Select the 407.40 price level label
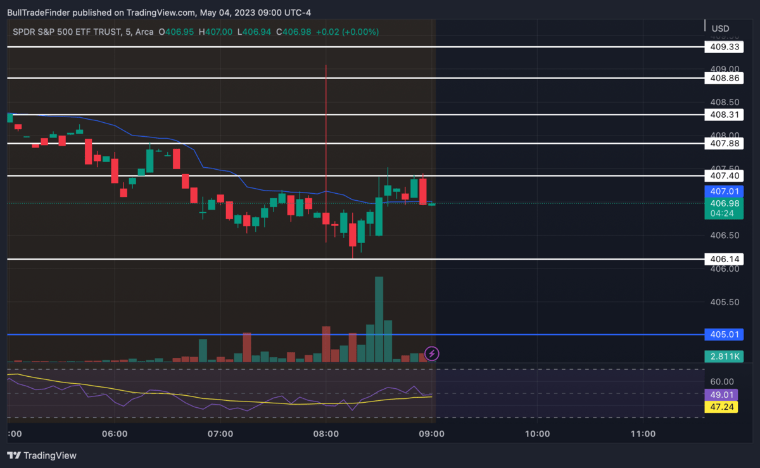The height and width of the screenshot is (468, 760). point(724,175)
